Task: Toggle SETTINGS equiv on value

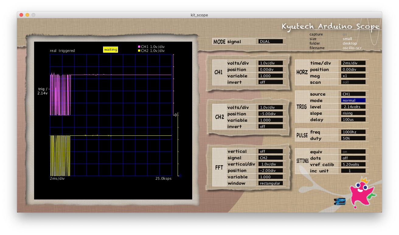Action: coord(353,152)
